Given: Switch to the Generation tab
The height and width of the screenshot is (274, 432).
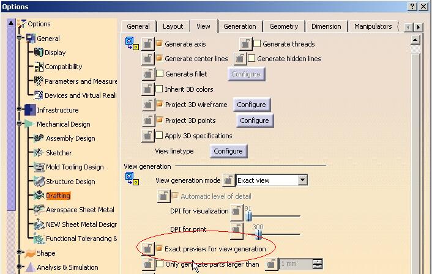Looking at the screenshot, I should pos(239,26).
